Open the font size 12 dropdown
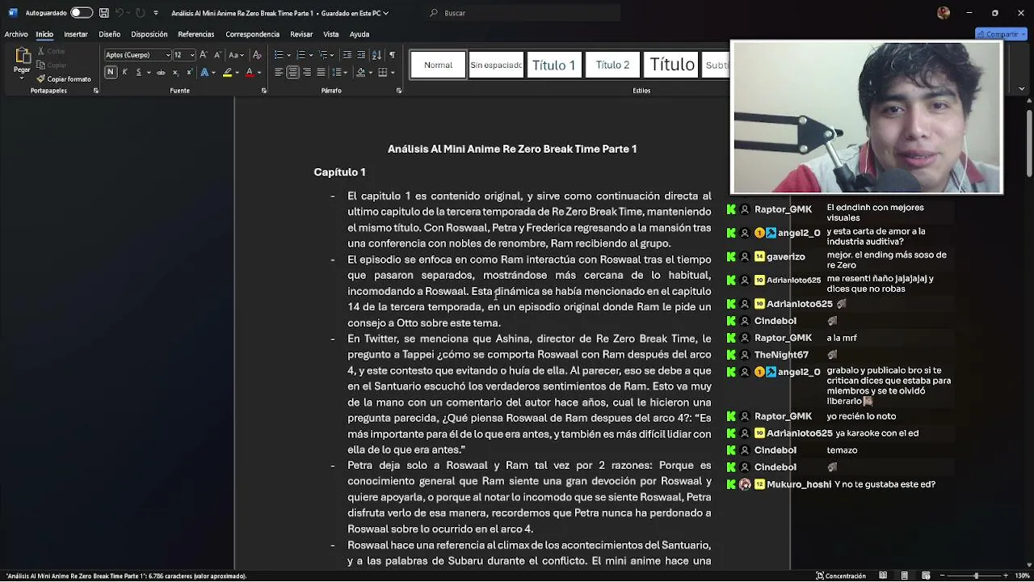 pos(192,55)
